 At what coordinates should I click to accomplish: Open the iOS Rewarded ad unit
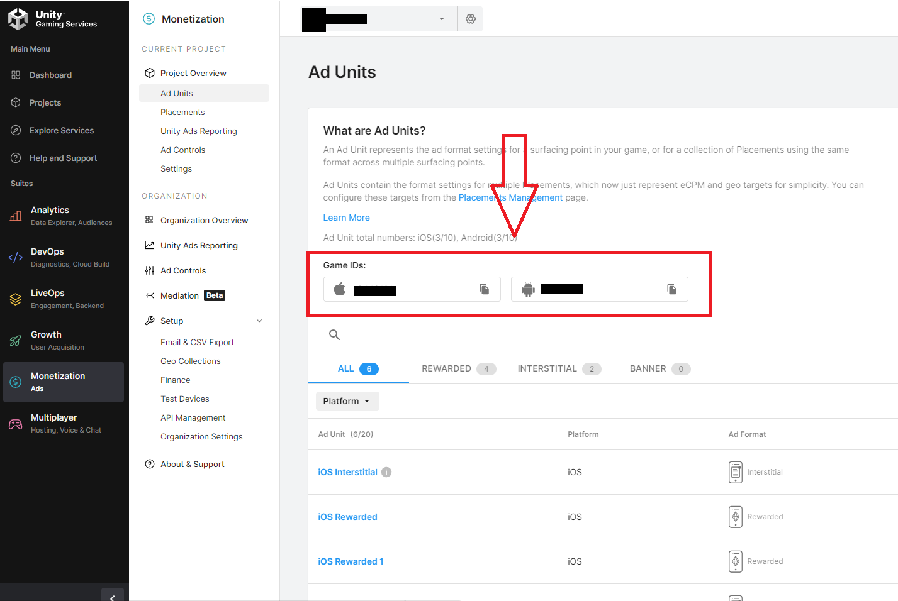347,517
